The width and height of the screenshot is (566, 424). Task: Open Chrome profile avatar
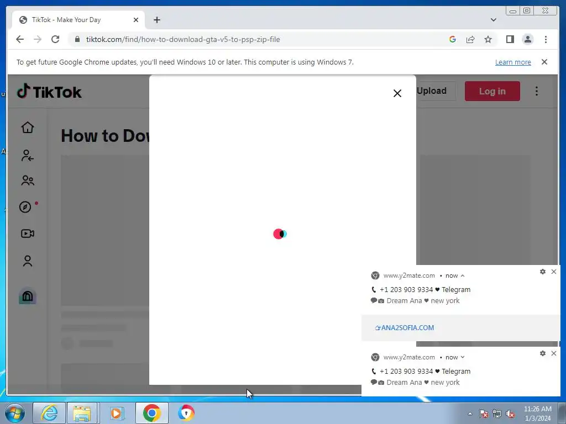tap(528, 39)
